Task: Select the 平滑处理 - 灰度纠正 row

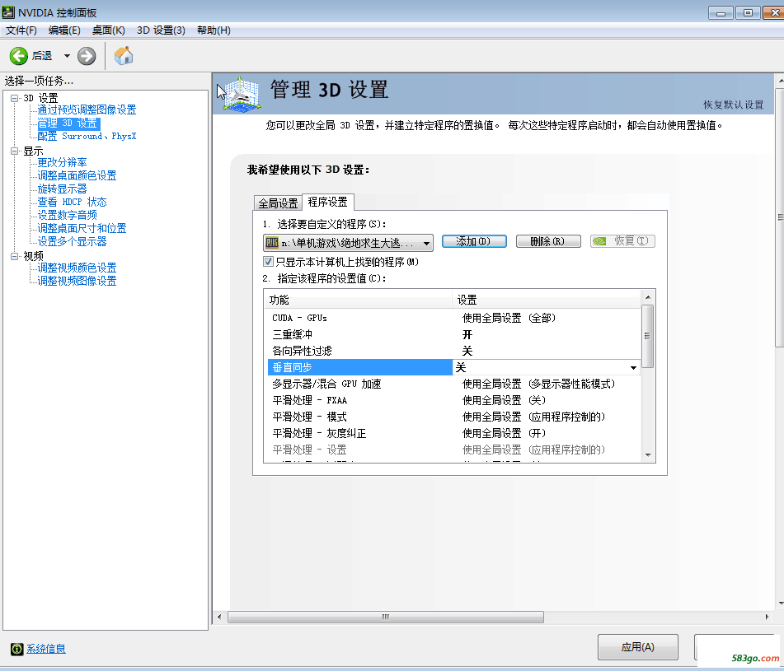Action: point(453,433)
